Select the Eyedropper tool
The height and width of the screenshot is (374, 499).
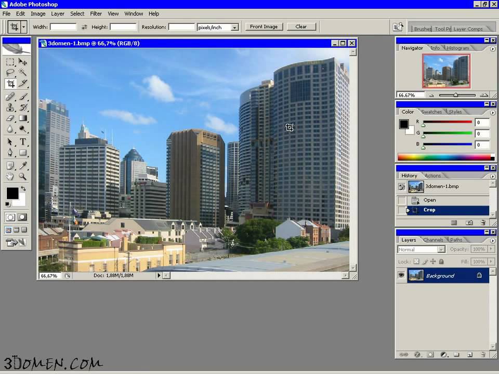coord(23,165)
